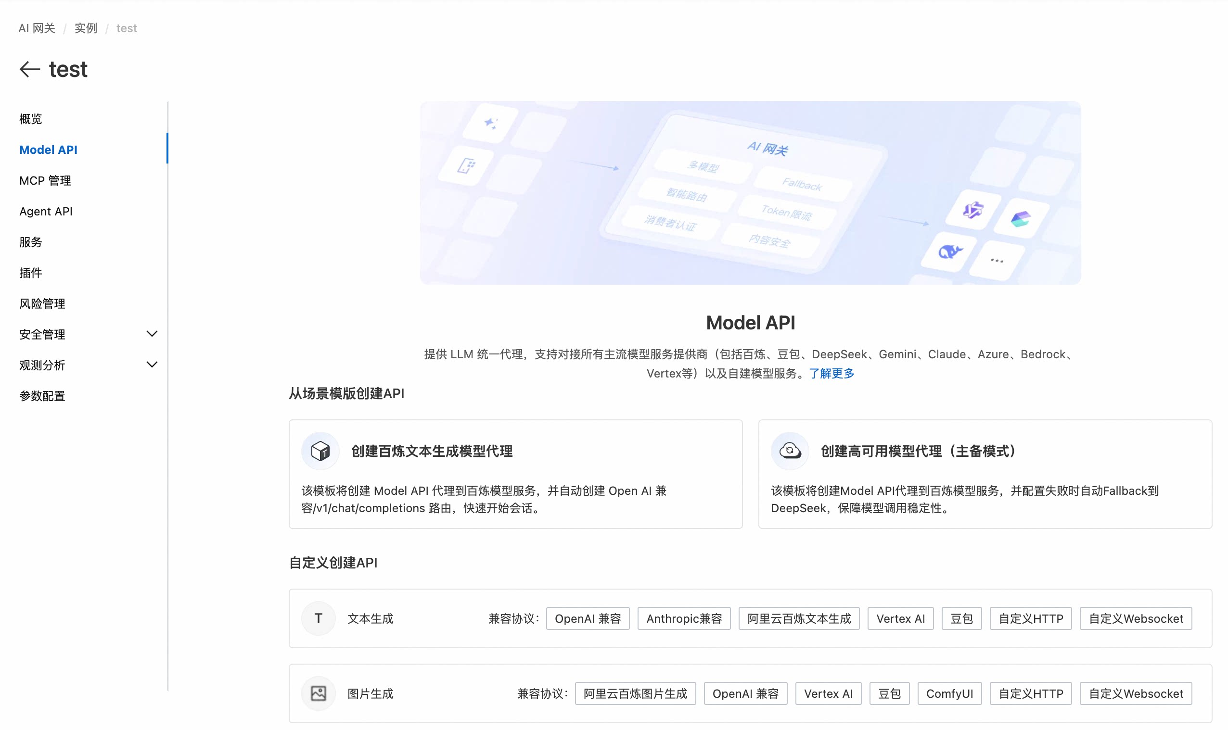The image size is (1228, 730).
Task: Expand the 观测分析 menu chevron
Action: tap(152, 365)
